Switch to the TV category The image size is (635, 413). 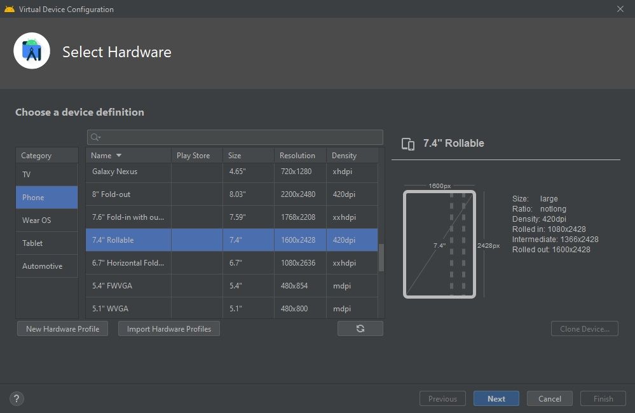[46, 174]
